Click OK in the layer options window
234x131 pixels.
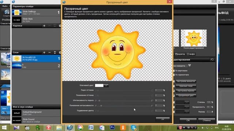pyautogui.click(x=188, y=120)
